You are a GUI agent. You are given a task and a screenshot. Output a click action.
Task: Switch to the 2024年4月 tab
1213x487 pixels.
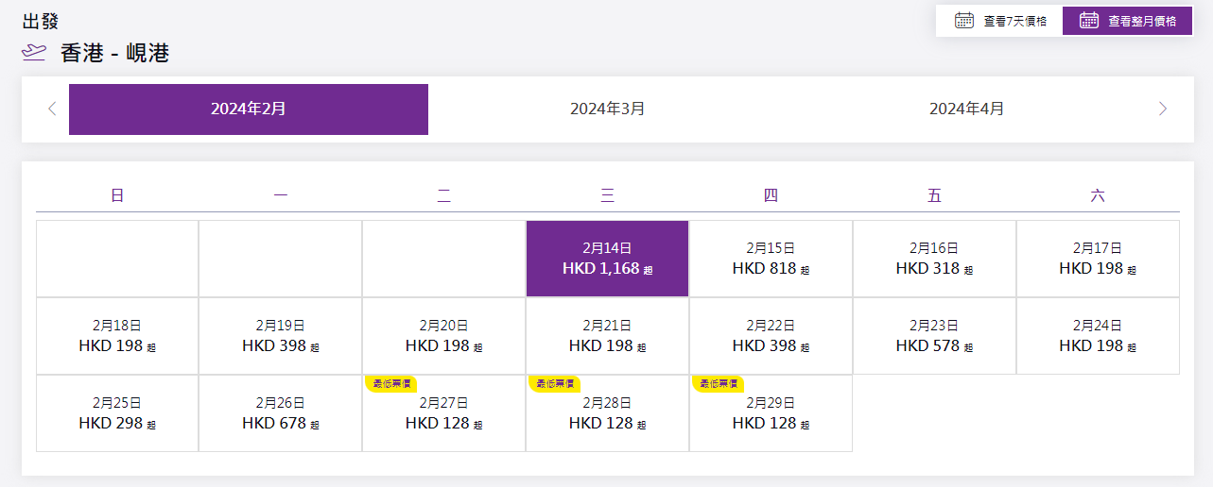click(x=966, y=109)
